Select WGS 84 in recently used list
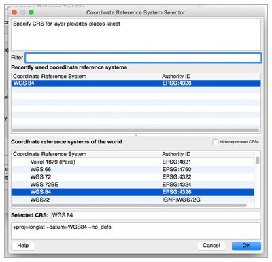Viewport: 272px width, 262px height. 136,83
